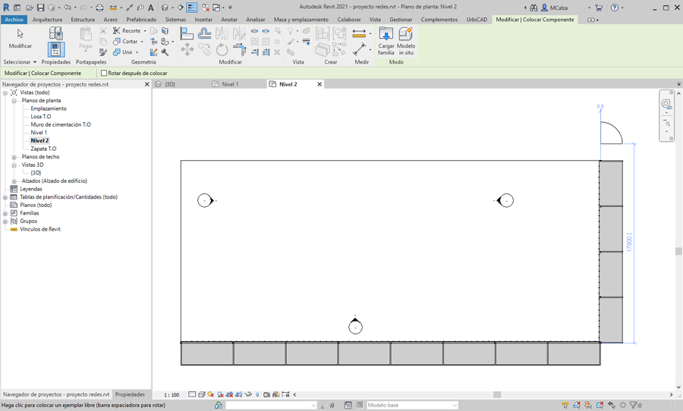683x411 pixels.
Task: Click the Save icon in quick access toolbar
Action: (x=41, y=8)
